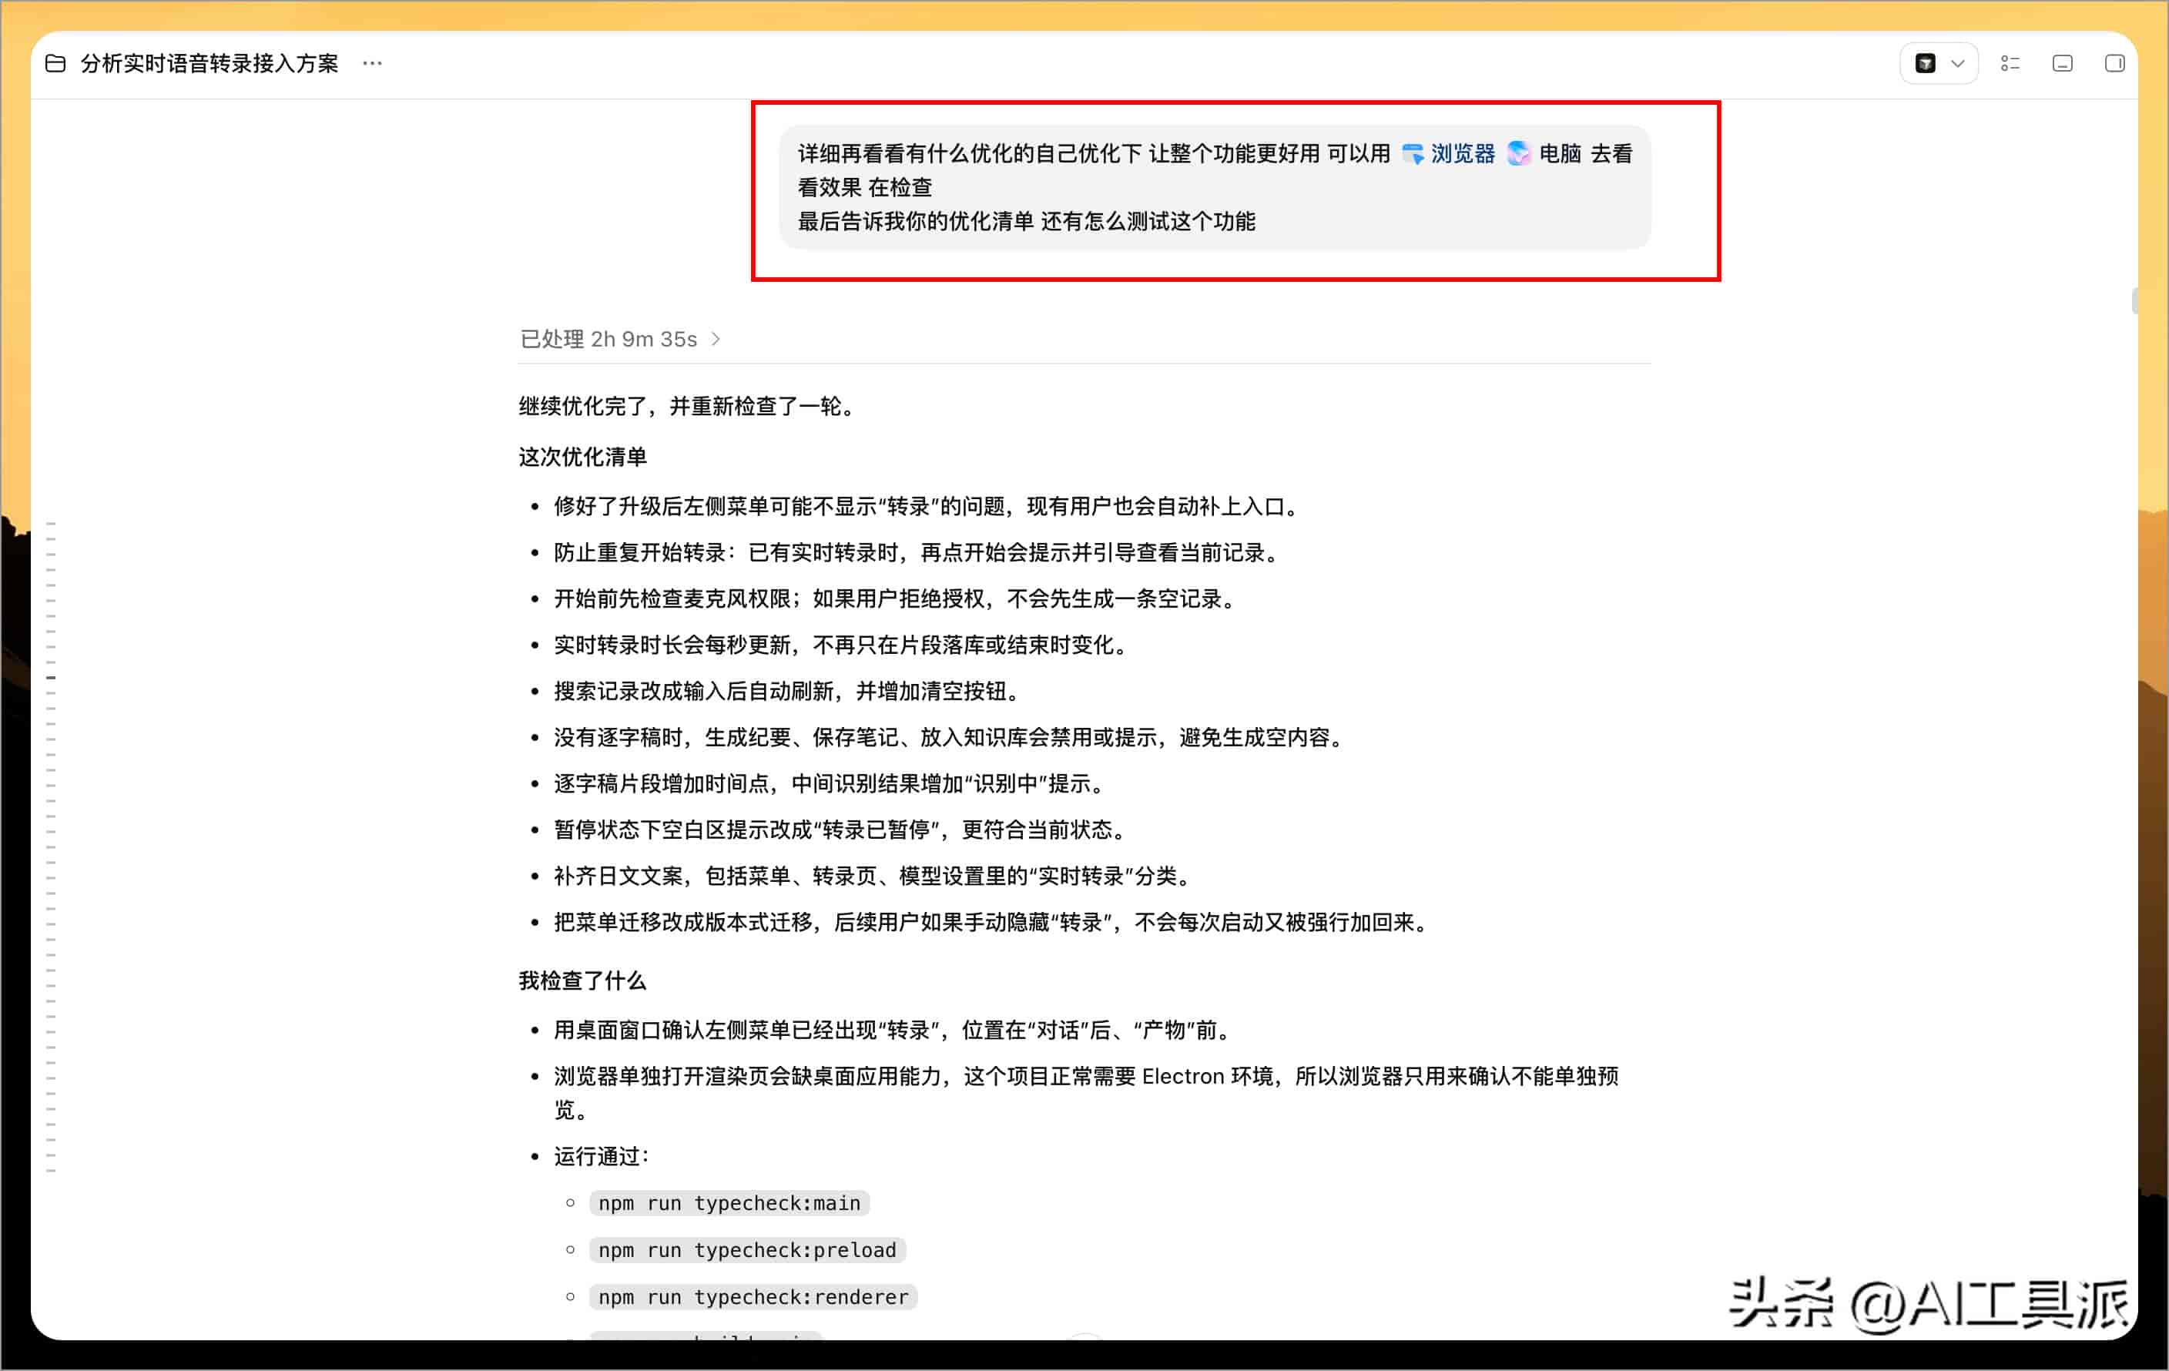Click the bullet starting 实时转录时长会每秒更新
This screenshot has width=2169, height=1371.
(843, 645)
